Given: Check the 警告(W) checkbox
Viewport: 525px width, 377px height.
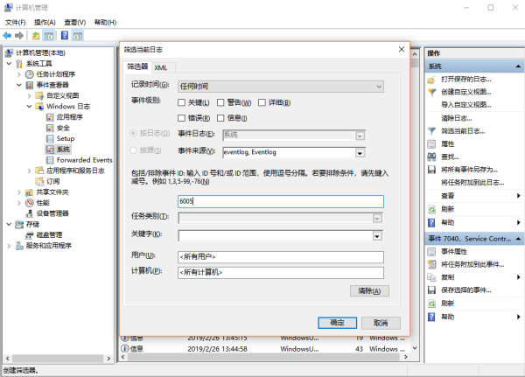Looking at the screenshot, I should [220, 102].
